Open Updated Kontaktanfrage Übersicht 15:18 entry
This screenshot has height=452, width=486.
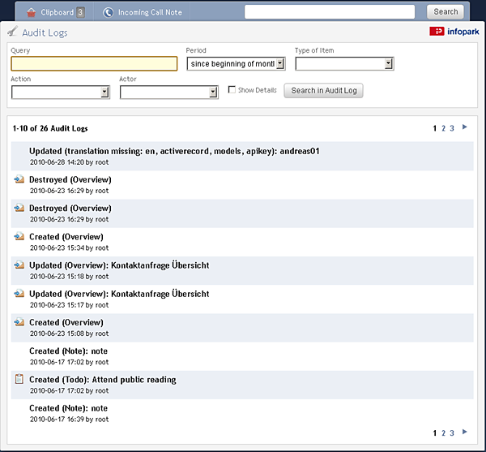tap(119, 265)
